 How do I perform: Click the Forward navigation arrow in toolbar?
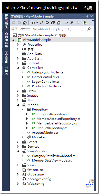(x=19, y=23)
